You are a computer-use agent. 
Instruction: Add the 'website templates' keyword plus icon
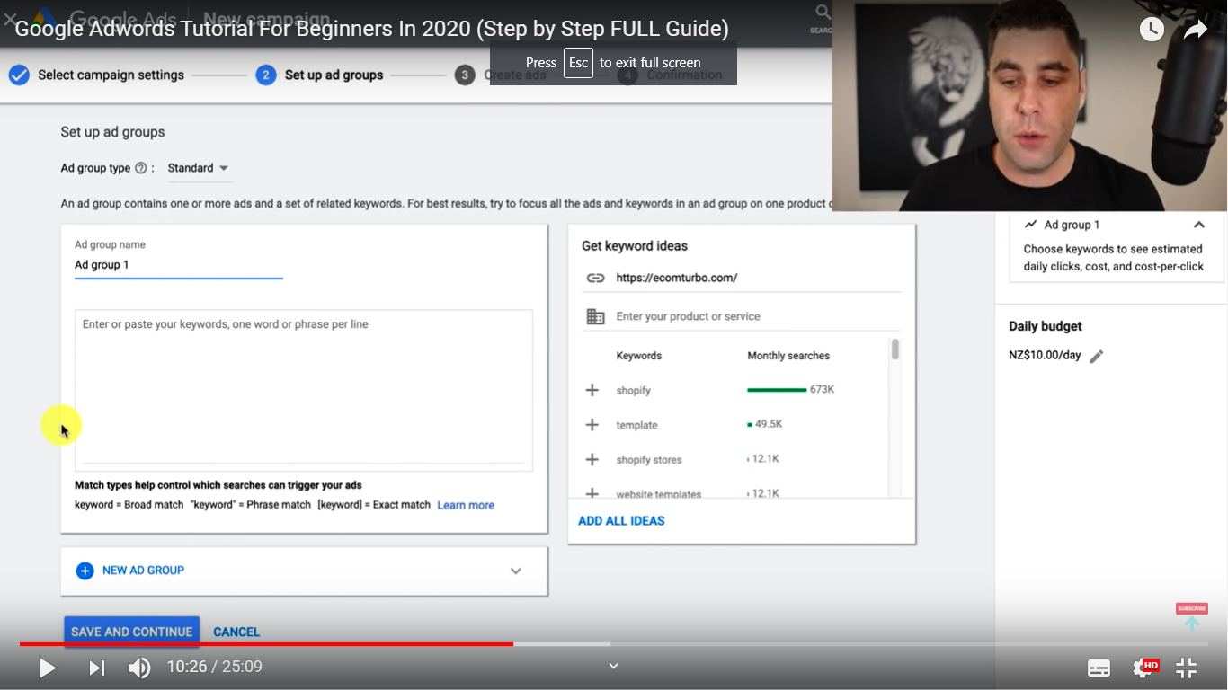click(x=592, y=493)
